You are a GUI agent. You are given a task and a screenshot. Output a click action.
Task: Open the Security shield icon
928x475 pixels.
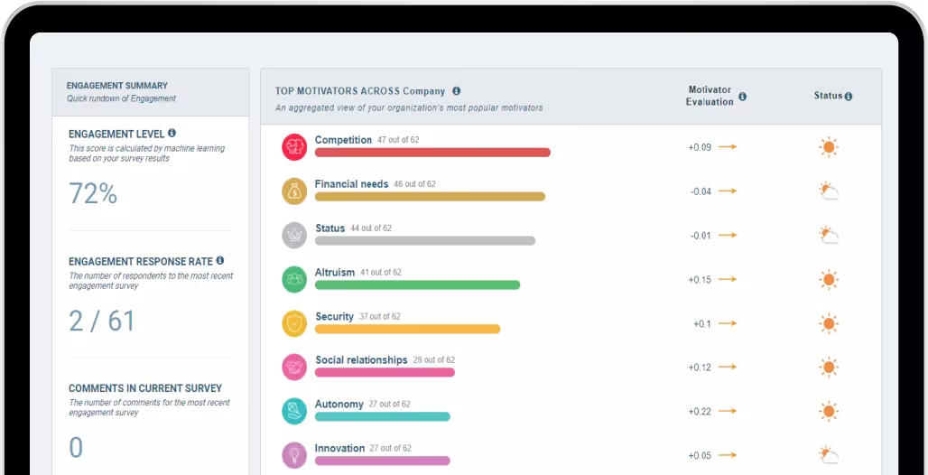tap(294, 323)
